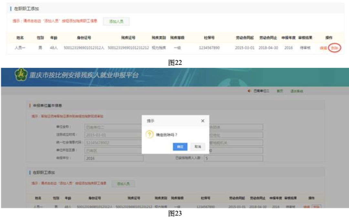Click the 申报年份 field showing 2016
The image size is (349, 218).
point(114,158)
